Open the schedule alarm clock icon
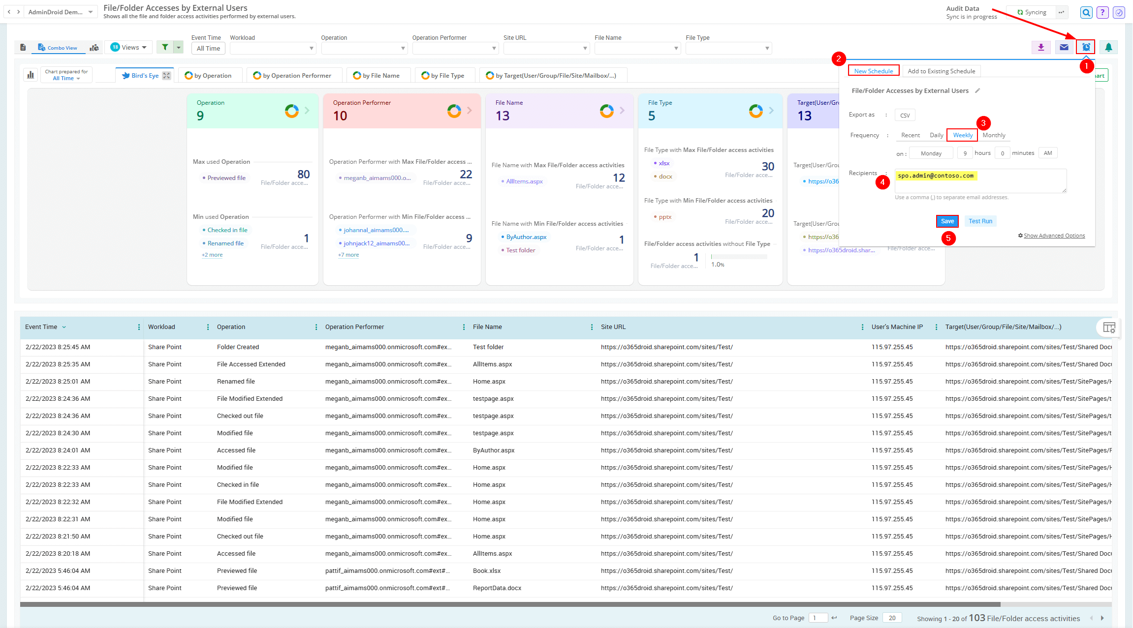The width and height of the screenshot is (1133, 628). 1086,47
